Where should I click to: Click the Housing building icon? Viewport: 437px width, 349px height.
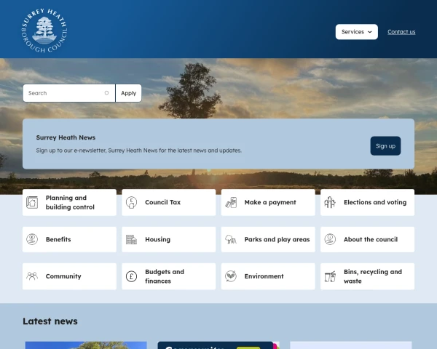point(131,239)
